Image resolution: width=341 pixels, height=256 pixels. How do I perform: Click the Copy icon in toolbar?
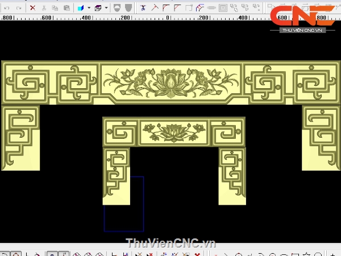pos(55,8)
